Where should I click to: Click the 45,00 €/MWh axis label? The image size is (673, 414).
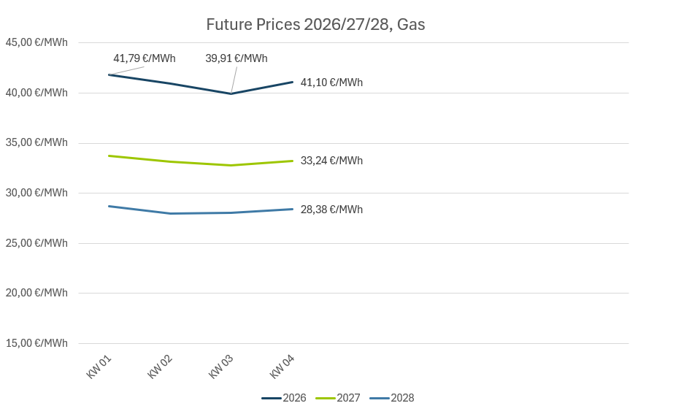pos(36,42)
